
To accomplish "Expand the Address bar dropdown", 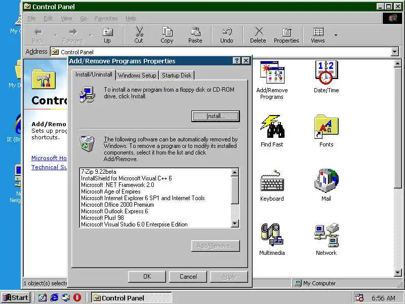I will [x=394, y=52].
